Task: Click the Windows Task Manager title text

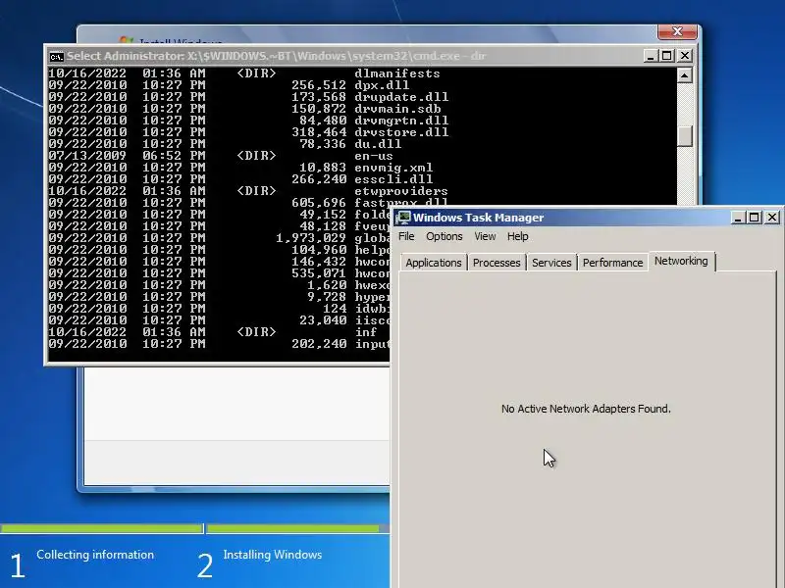Action: click(x=478, y=218)
